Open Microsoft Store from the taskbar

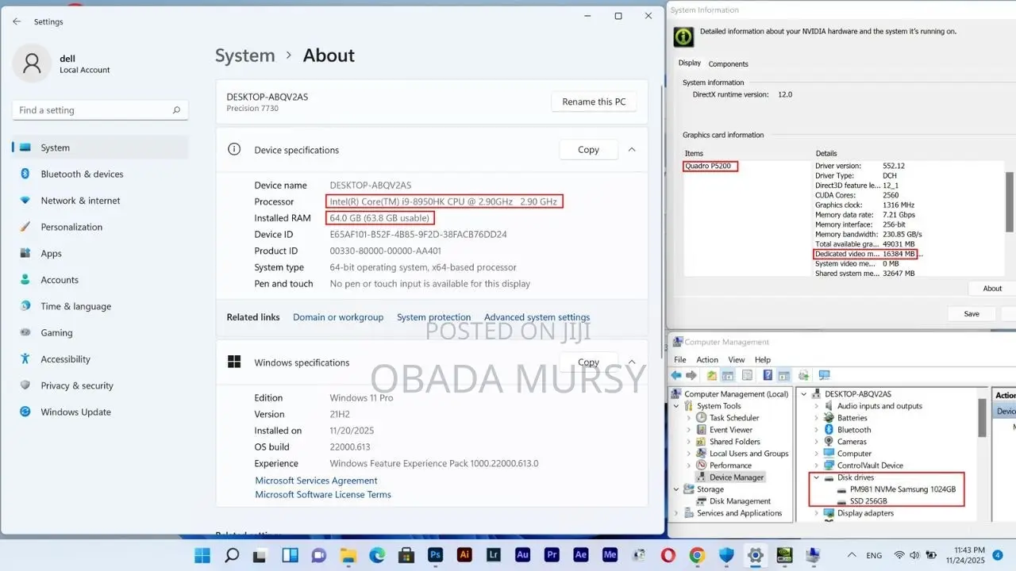[406, 555]
